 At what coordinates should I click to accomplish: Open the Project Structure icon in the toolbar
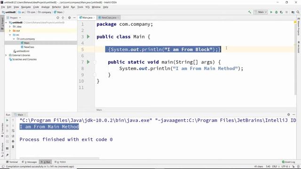[x=293, y=12]
